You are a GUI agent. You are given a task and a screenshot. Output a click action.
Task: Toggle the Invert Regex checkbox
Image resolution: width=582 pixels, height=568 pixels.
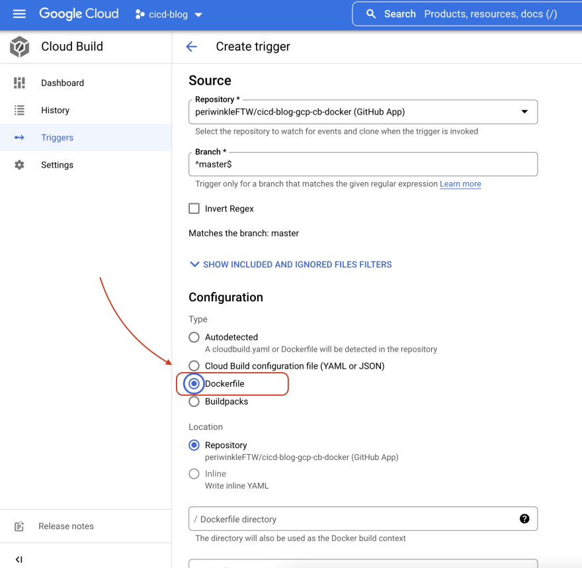pyautogui.click(x=194, y=209)
